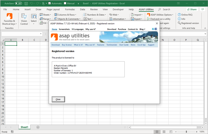Toggle AutoSave switch

18,3
